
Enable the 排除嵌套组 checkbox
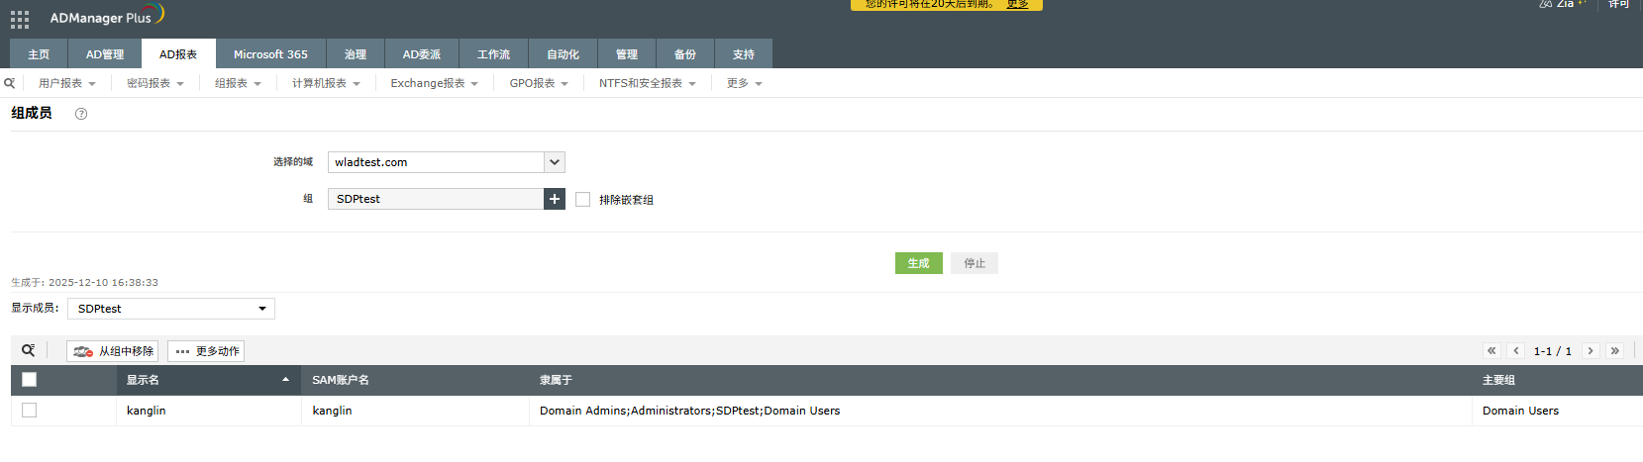pyautogui.click(x=582, y=199)
